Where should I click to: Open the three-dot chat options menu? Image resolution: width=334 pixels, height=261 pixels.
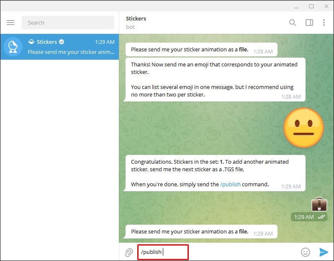point(324,22)
